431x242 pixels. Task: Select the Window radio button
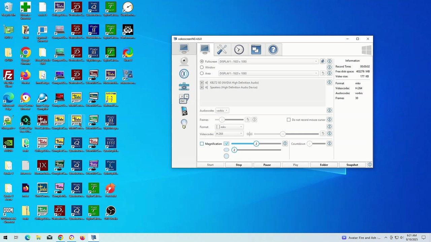(202, 67)
